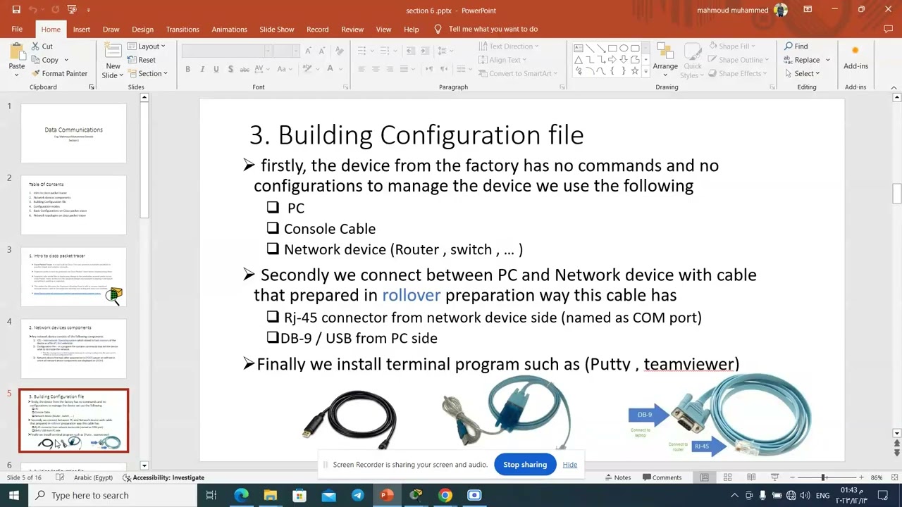The height and width of the screenshot is (507, 902).
Task: Select slide 3 thumbnail Intro to cisco
Action: click(74, 277)
